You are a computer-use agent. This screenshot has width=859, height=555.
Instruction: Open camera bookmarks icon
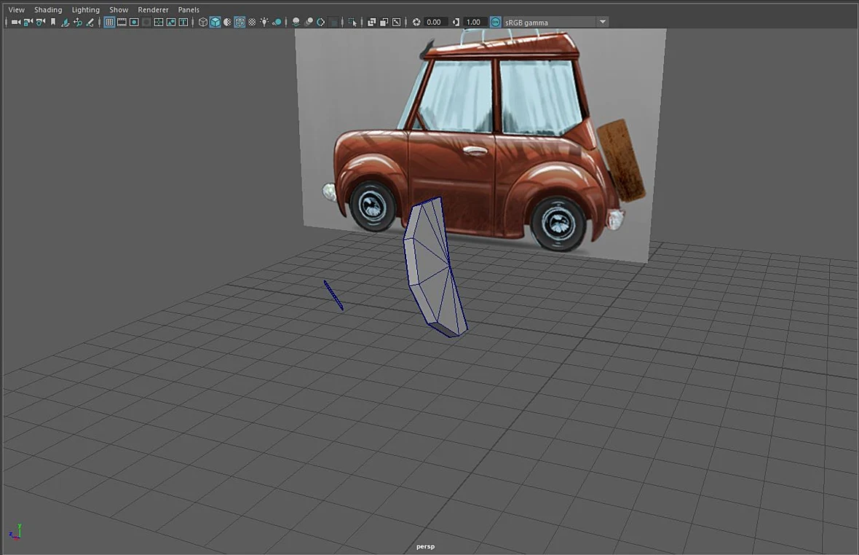pos(53,22)
